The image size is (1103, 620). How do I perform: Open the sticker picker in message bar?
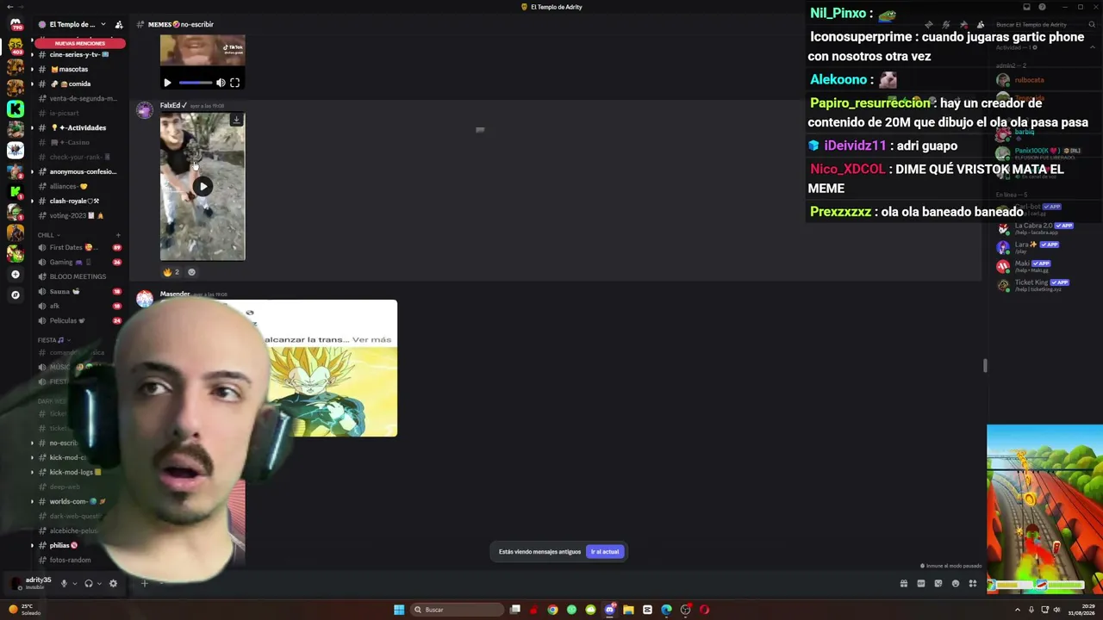[938, 583]
